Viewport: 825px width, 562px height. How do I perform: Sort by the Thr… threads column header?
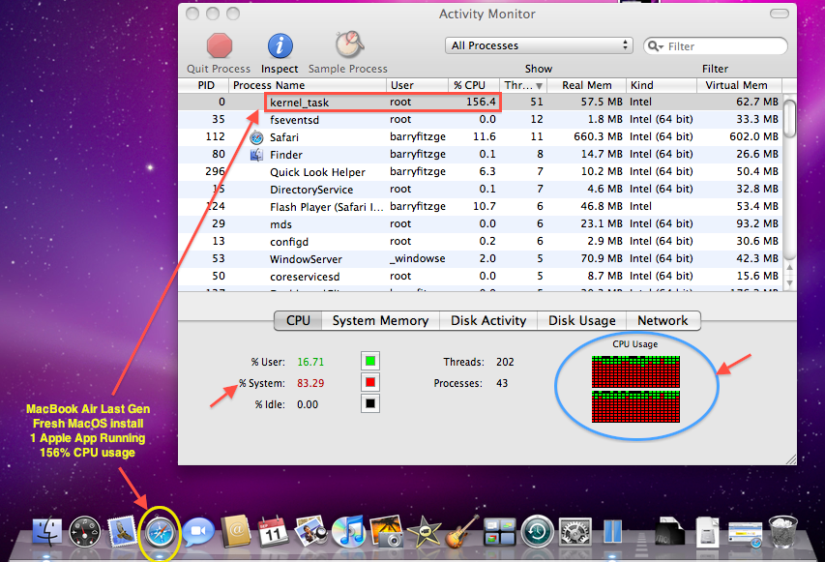(x=523, y=85)
